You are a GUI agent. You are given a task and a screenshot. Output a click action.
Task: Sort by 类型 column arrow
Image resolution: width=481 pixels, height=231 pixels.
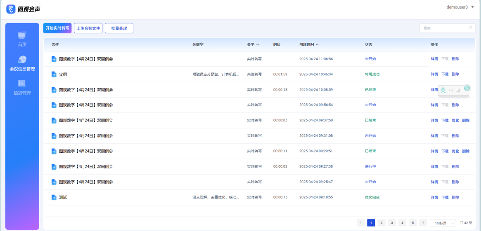(258, 44)
